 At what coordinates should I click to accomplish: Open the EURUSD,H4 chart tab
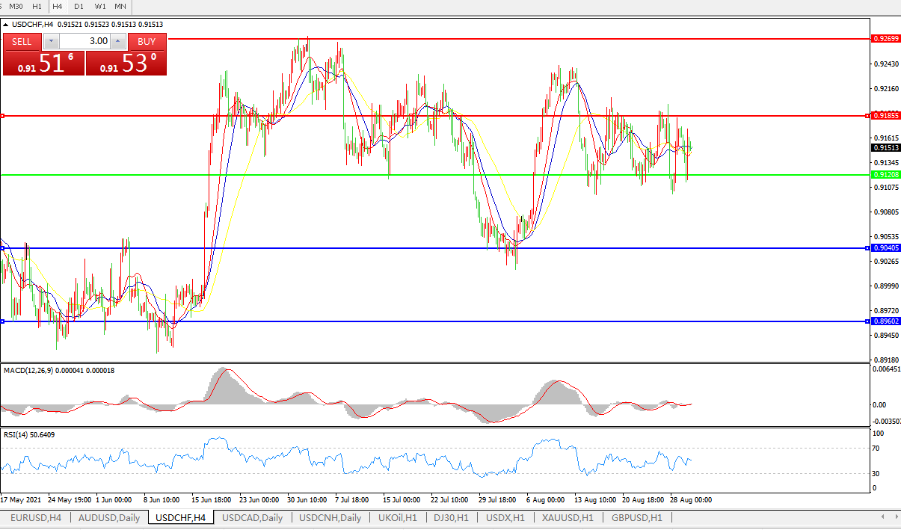click(35, 517)
